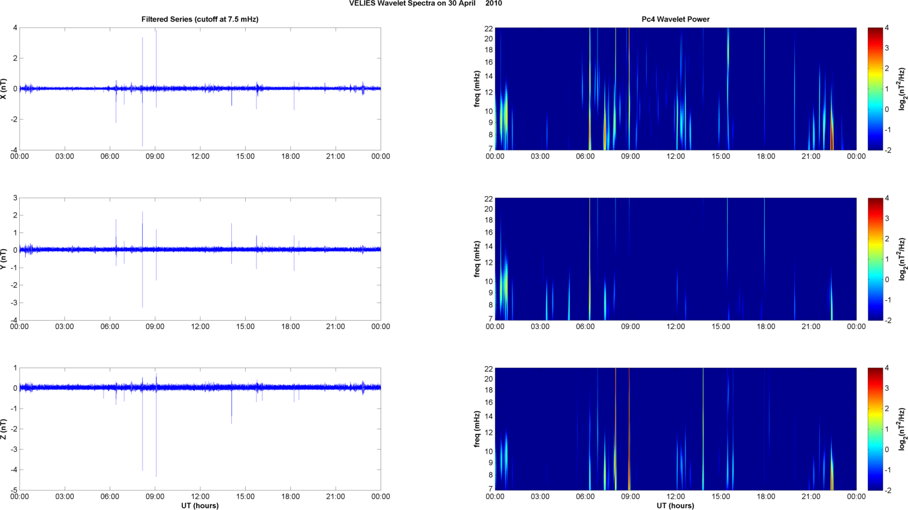Click the top spectrogram's colorbar
The width and height of the screenshot is (908, 510).
pyautogui.click(x=875, y=89)
